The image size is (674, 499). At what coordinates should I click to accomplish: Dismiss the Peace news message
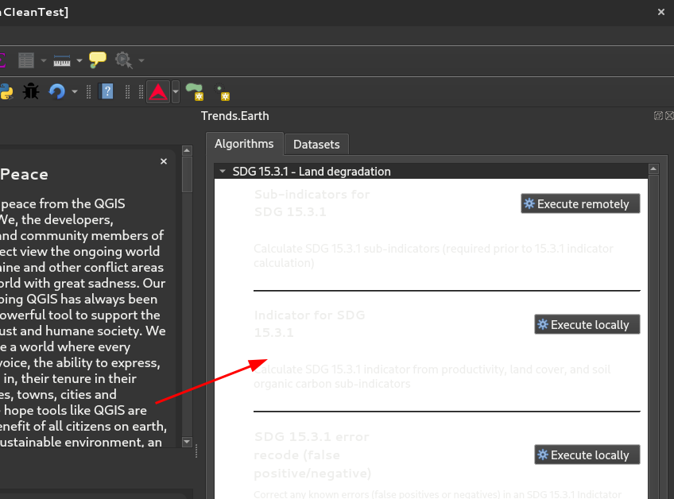pos(164,161)
